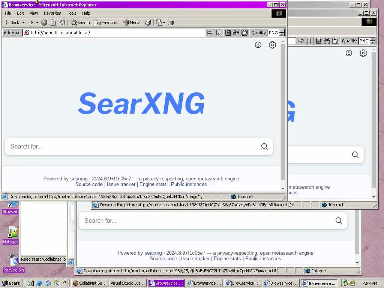This screenshot has height=288, width=384.
Task: Click the Back button in front window
Action: tap(12, 22)
